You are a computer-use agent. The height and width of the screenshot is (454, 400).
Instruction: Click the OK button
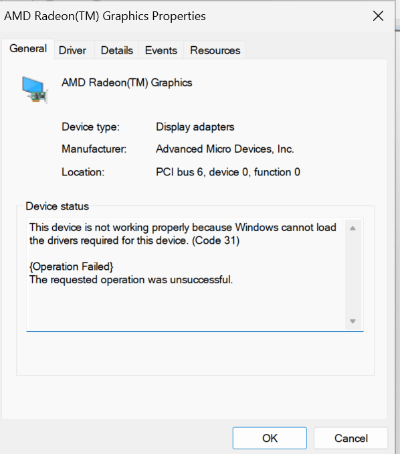point(270,438)
